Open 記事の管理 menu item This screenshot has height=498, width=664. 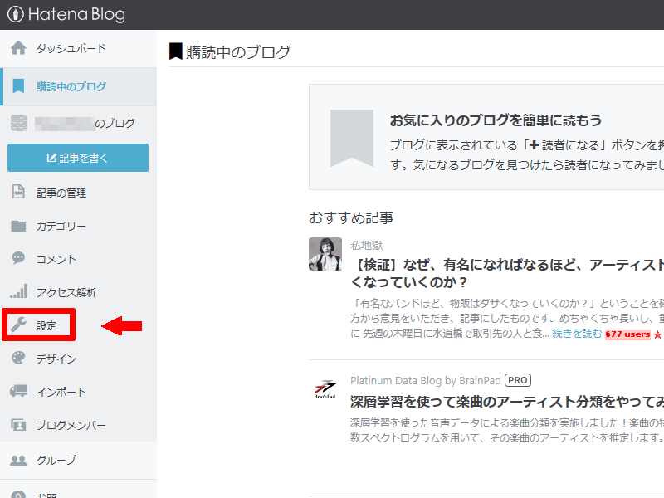pyautogui.click(x=61, y=193)
